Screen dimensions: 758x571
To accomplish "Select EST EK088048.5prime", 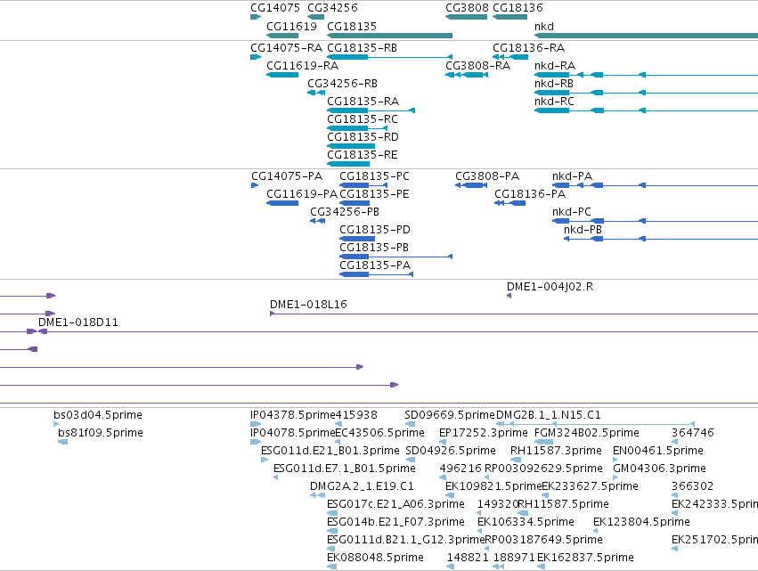I will [332, 567].
